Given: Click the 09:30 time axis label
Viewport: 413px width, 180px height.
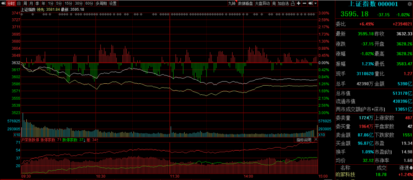Looking at the screenshot, I should [26, 176].
